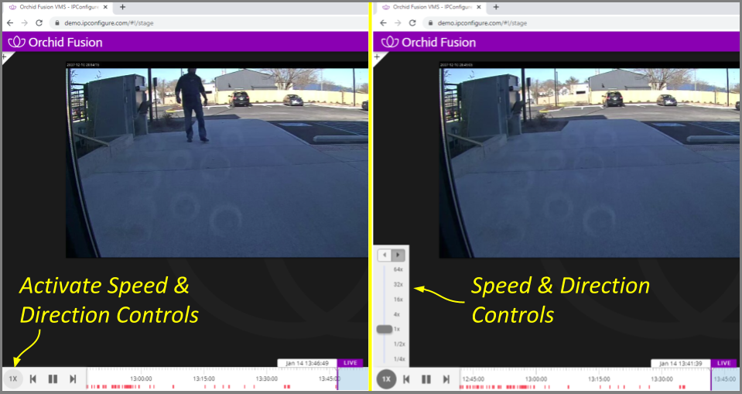Click the right camera video feed
Image resolution: width=742 pixels, height=394 pixels.
click(x=589, y=159)
